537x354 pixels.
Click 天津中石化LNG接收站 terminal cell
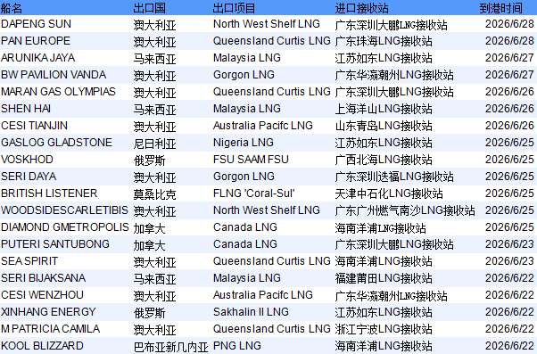coord(389,193)
